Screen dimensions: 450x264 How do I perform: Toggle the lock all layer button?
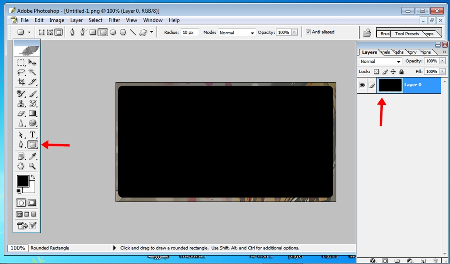(402, 72)
